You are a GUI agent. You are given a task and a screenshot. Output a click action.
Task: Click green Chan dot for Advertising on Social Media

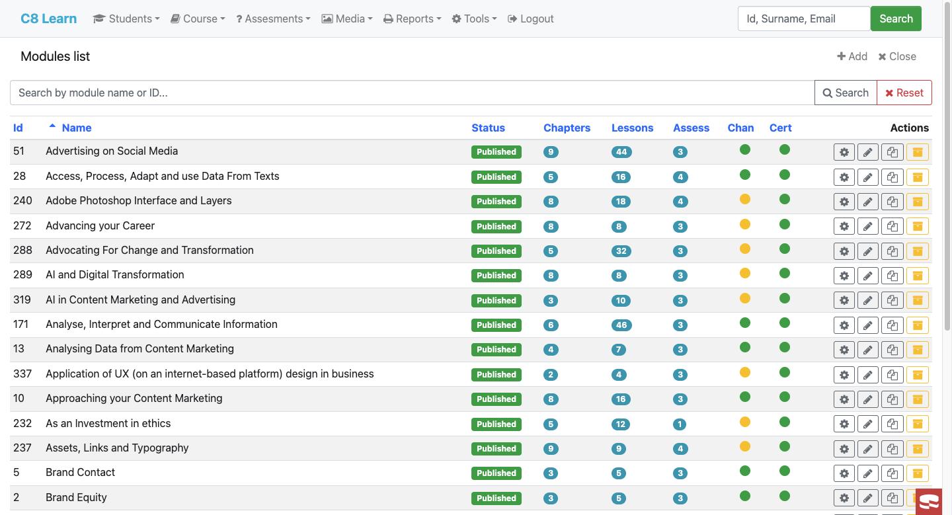745,149
